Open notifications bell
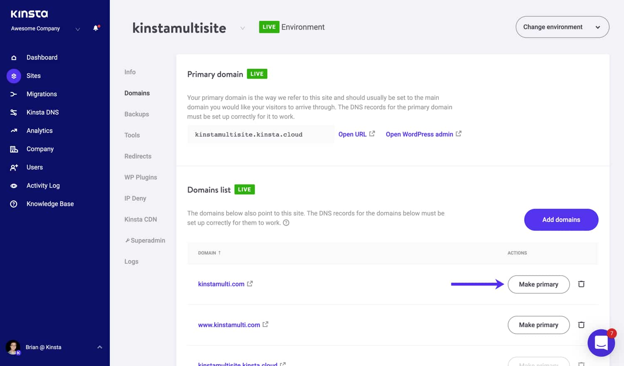624x366 pixels. click(96, 28)
